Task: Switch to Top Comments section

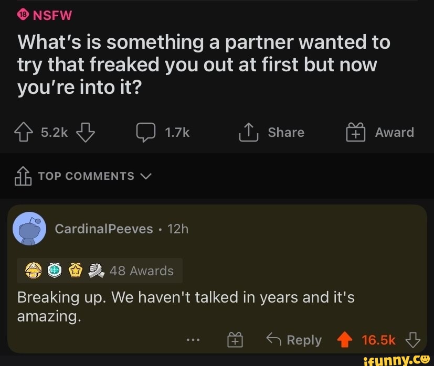Action: (x=87, y=176)
